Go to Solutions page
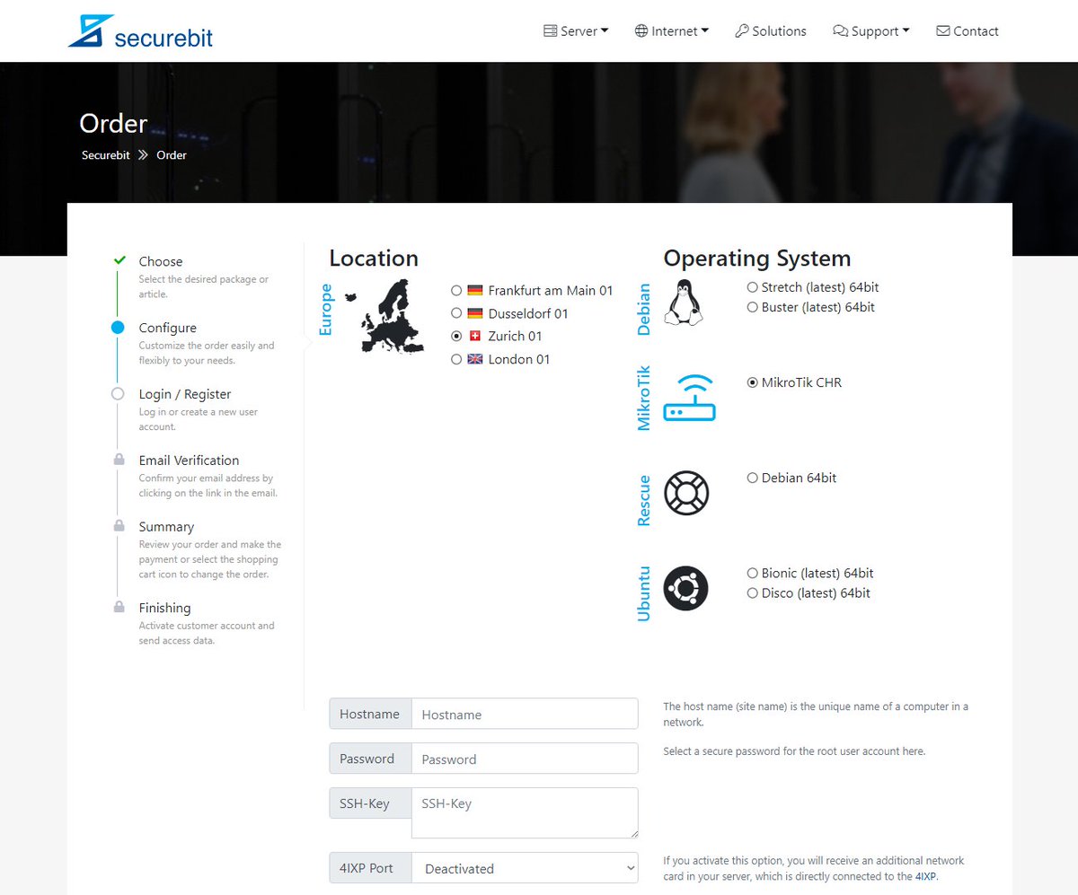This screenshot has height=895, width=1078. pyautogui.click(x=771, y=31)
